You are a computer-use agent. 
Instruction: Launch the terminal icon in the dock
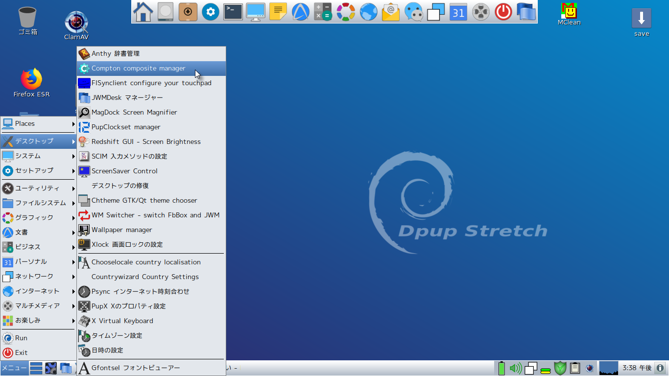point(233,12)
